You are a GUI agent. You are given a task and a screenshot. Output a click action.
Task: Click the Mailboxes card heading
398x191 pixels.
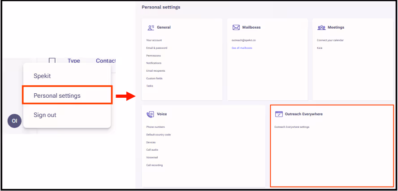pos(251,27)
